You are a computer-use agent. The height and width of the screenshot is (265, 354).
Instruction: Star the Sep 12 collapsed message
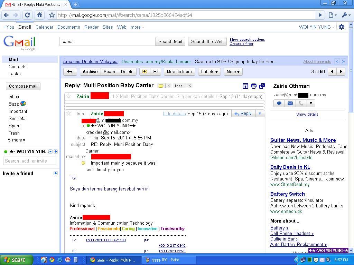tap(68, 96)
